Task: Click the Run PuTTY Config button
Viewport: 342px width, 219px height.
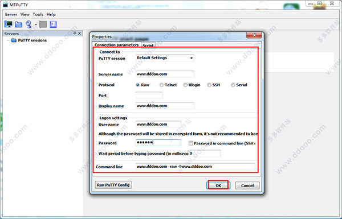Action: (113, 185)
